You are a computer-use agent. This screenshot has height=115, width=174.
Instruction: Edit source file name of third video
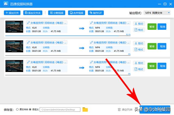click(x=46, y=62)
